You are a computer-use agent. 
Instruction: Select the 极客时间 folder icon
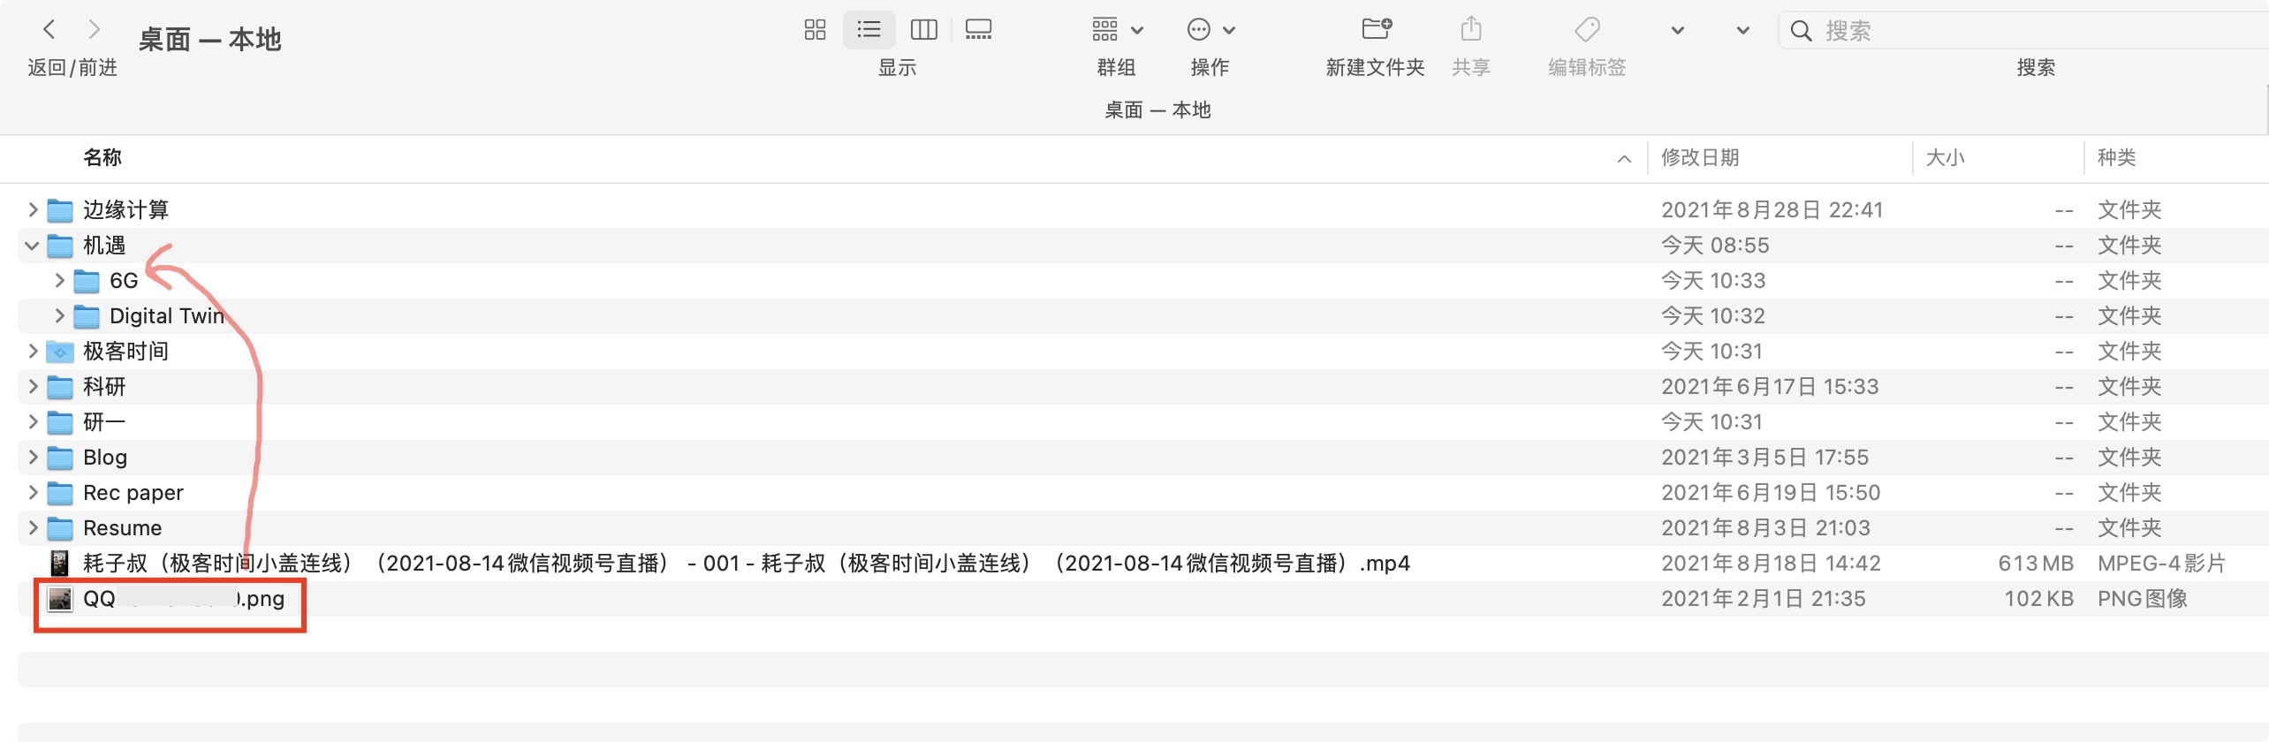[60, 352]
